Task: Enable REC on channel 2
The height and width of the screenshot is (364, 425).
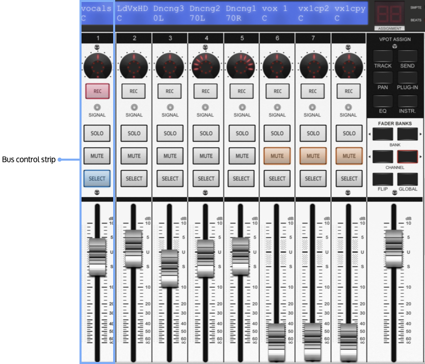Action: tap(134, 91)
